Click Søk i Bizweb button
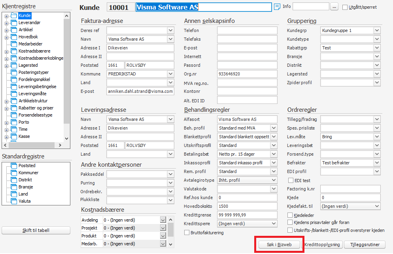 click(279, 245)
